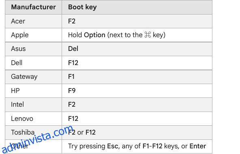Click the F12 boot key for Dell
This screenshot has height=154, width=240.
(x=73, y=63)
